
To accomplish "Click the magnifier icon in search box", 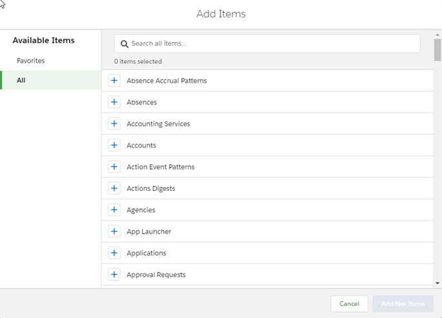I will [125, 44].
